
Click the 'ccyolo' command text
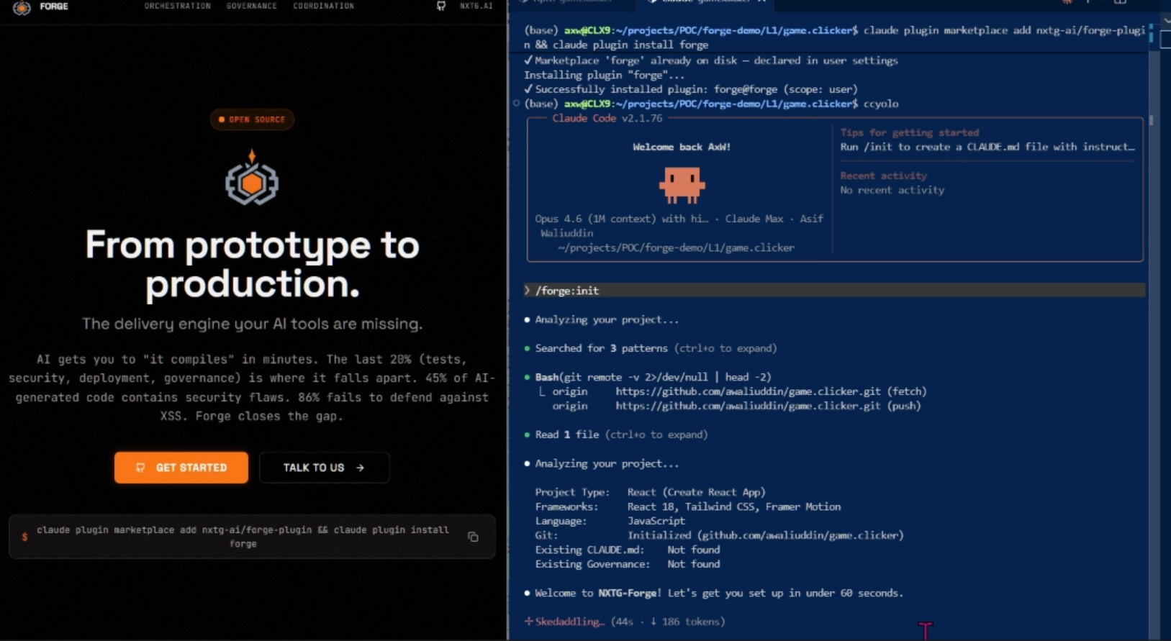click(x=881, y=104)
